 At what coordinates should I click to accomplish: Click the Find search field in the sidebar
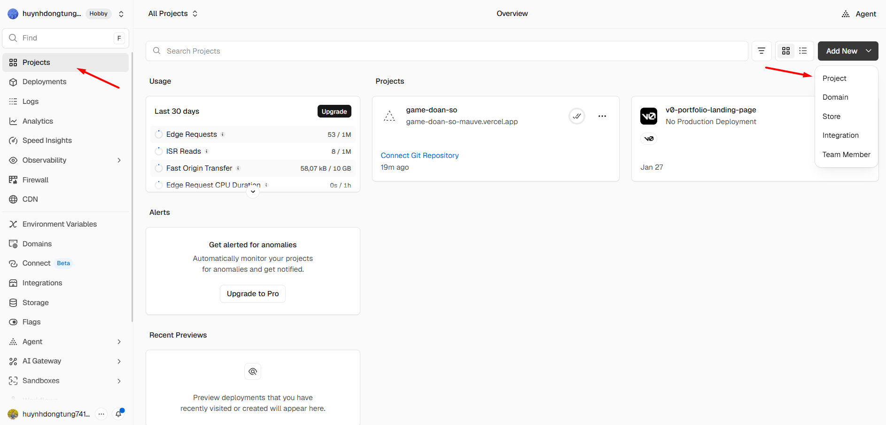[x=66, y=38]
